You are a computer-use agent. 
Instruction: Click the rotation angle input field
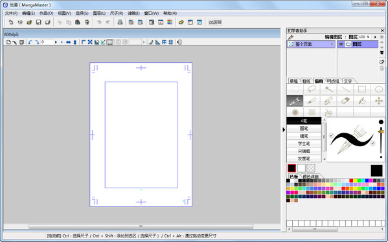47,42
